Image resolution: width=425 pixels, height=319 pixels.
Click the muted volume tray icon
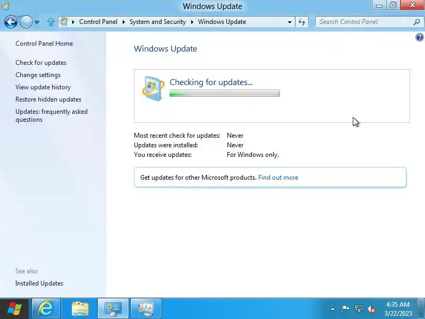[x=371, y=309]
